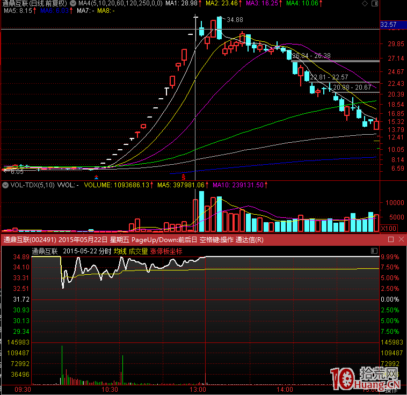Open the MA4 indicator dropdown circle icon
The height and width of the screenshot is (395, 407).
pos(74,3)
